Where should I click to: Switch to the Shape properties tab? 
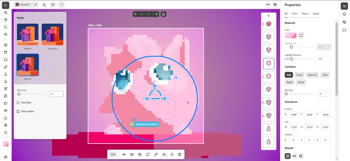[x=316, y=14]
